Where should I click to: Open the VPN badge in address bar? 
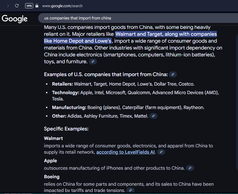29,6
